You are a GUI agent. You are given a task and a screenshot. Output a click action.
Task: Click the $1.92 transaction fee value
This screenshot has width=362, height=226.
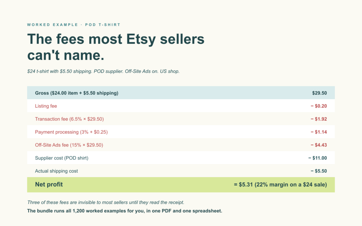319,119
